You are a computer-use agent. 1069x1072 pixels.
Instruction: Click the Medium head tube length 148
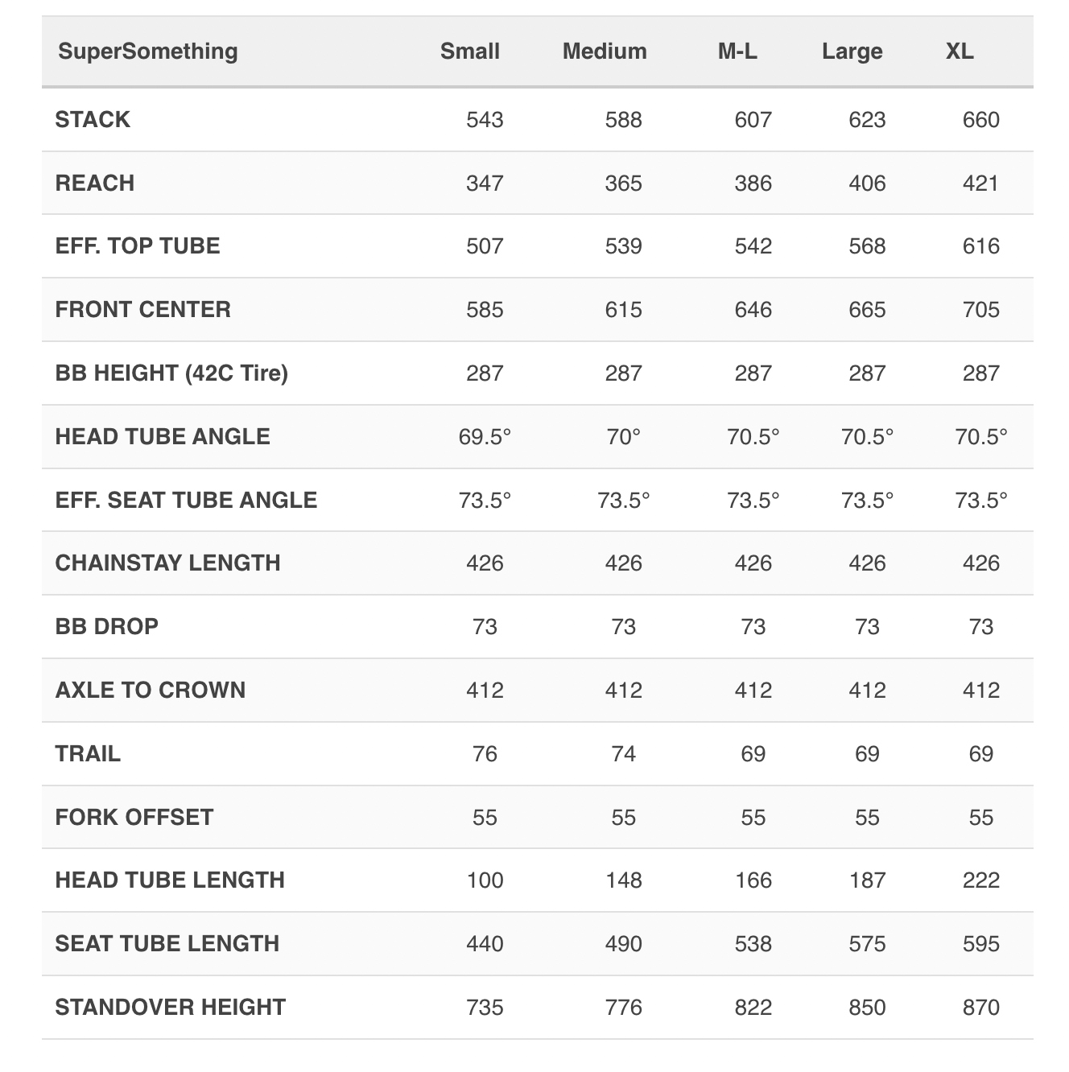coord(623,880)
